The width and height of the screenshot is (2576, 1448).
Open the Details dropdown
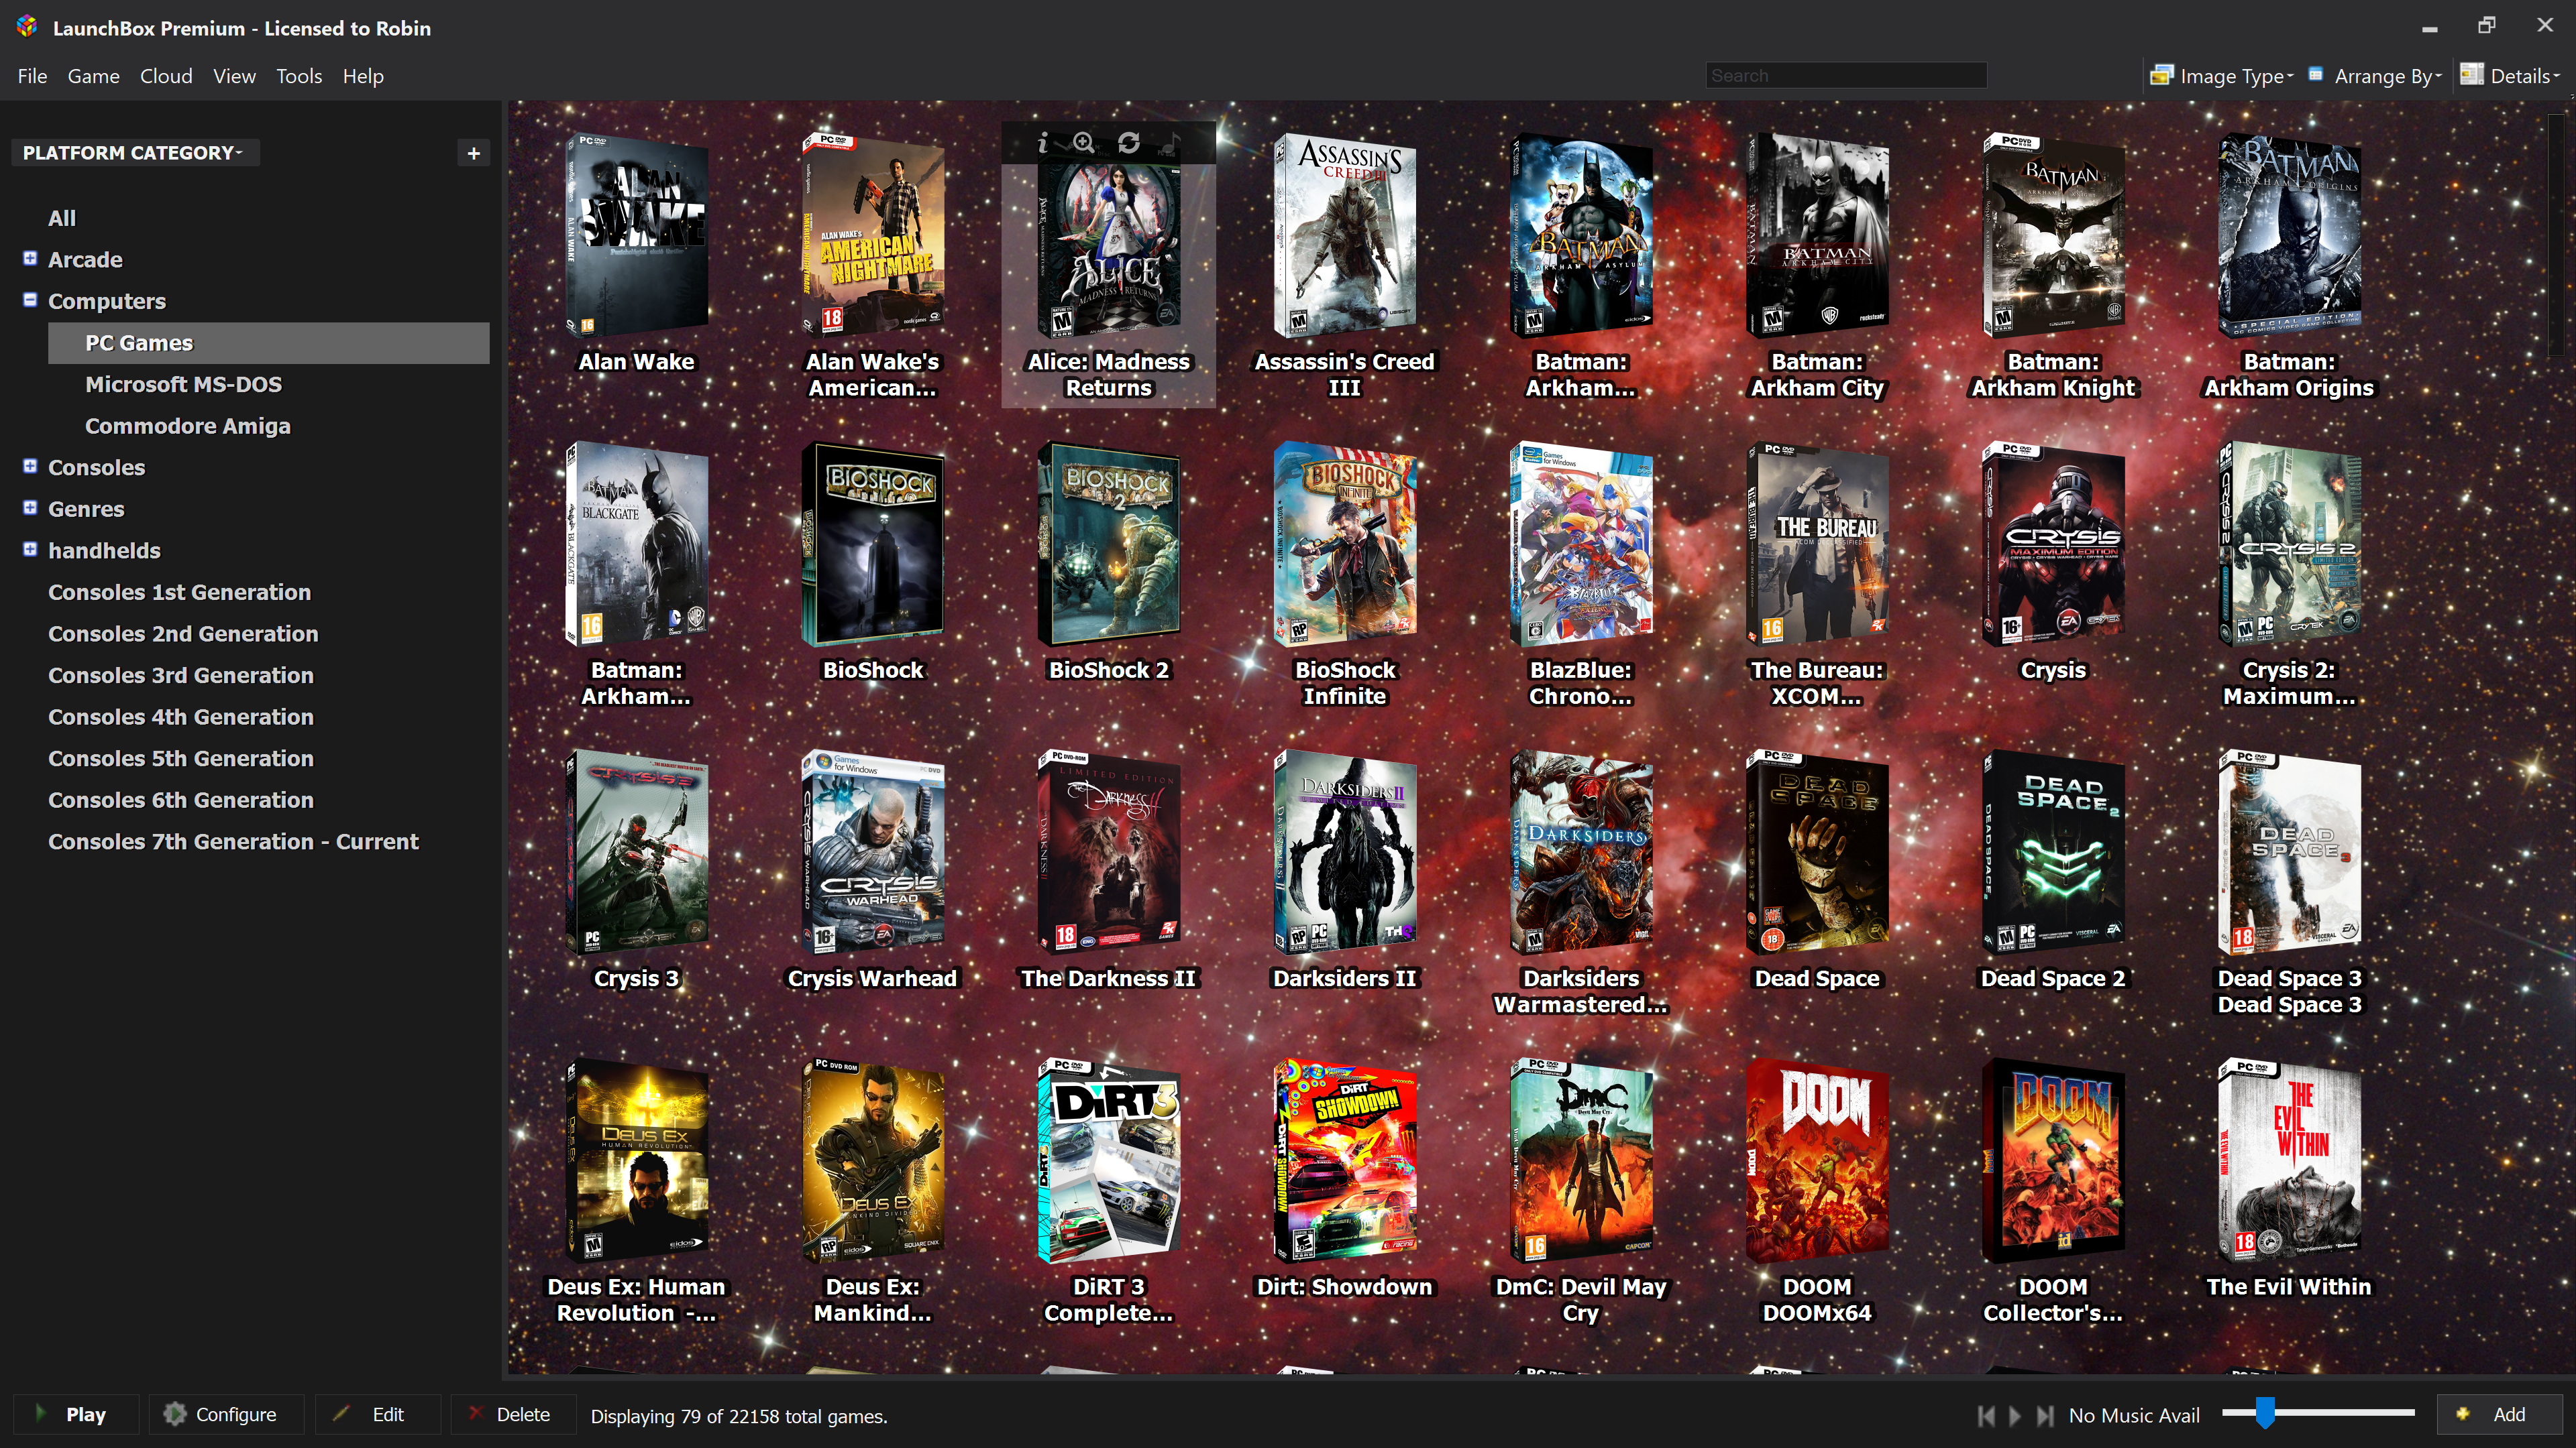coord(2510,76)
